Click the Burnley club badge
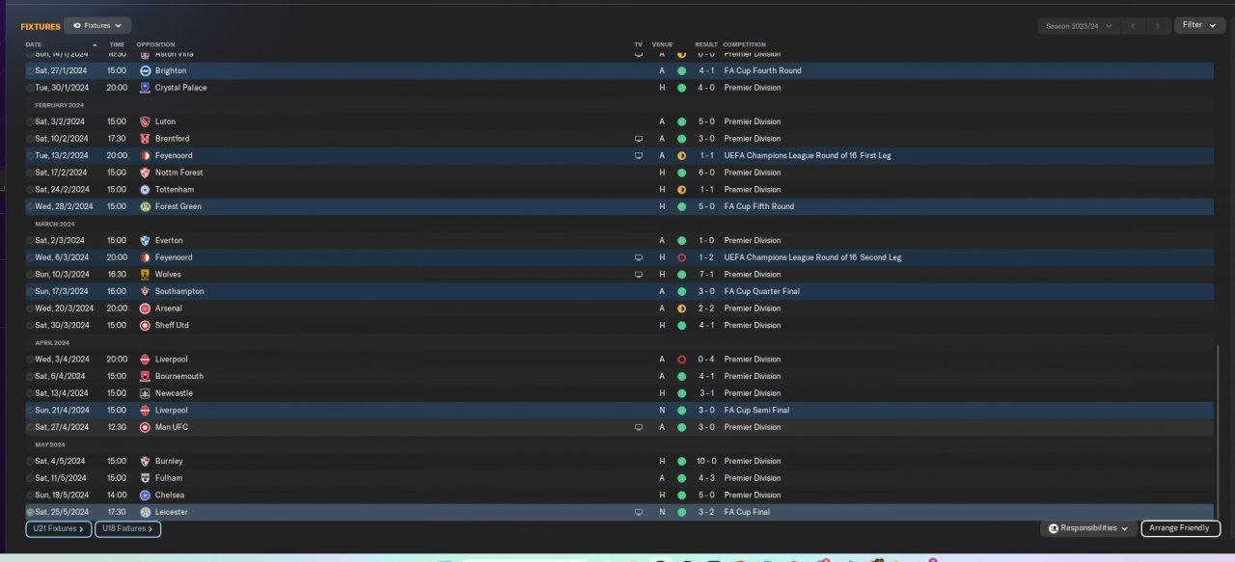The image size is (1235, 562). coord(145,461)
